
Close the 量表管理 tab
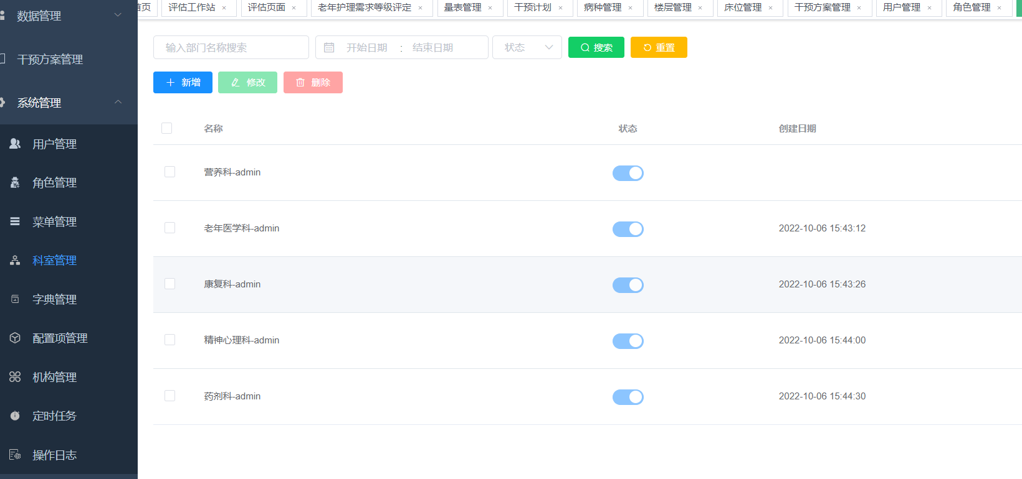490,7
